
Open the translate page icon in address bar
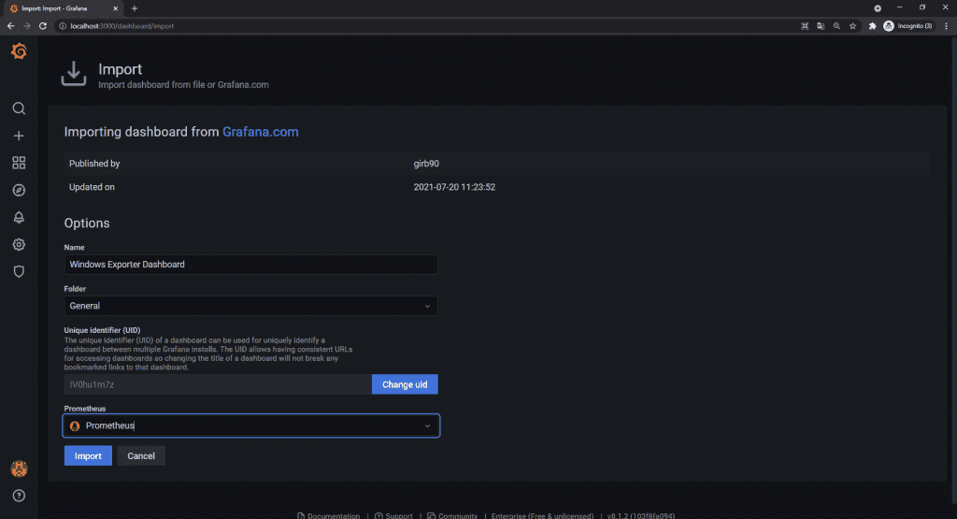(821, 25)
